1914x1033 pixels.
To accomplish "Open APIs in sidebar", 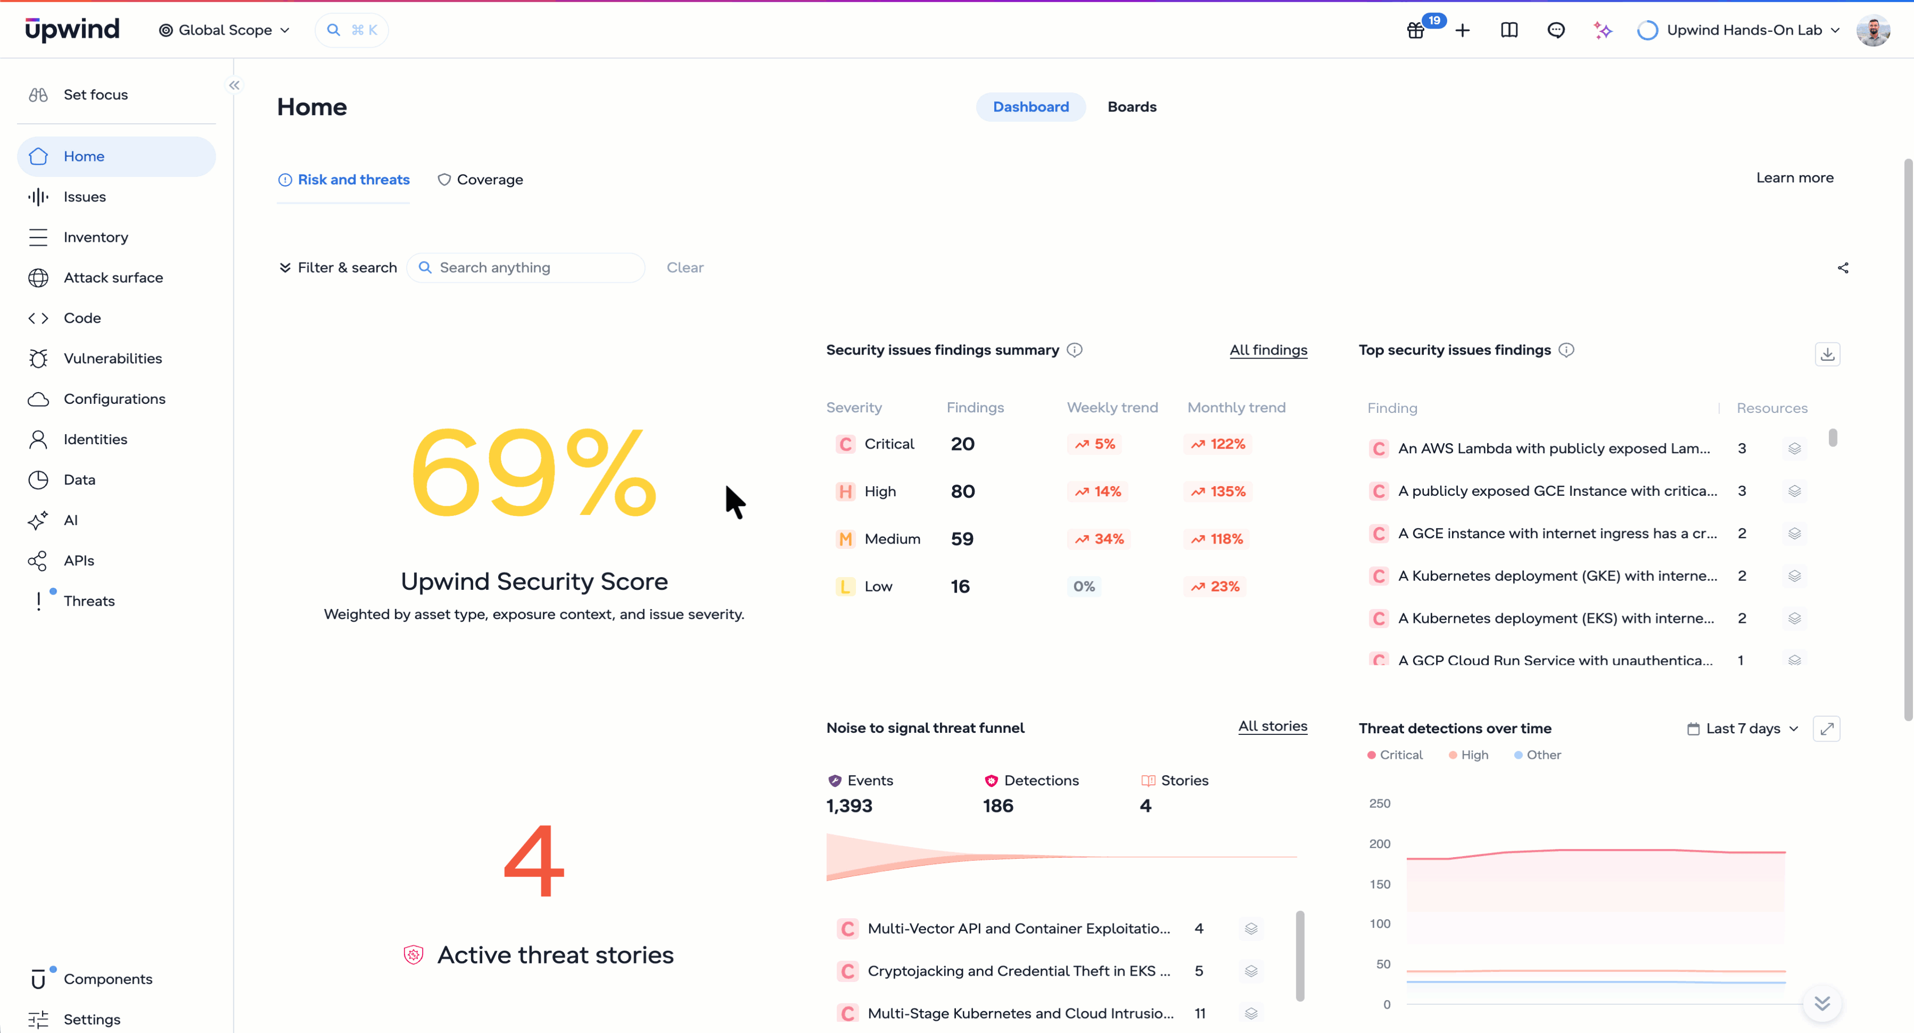I will [x=116, y=561].
